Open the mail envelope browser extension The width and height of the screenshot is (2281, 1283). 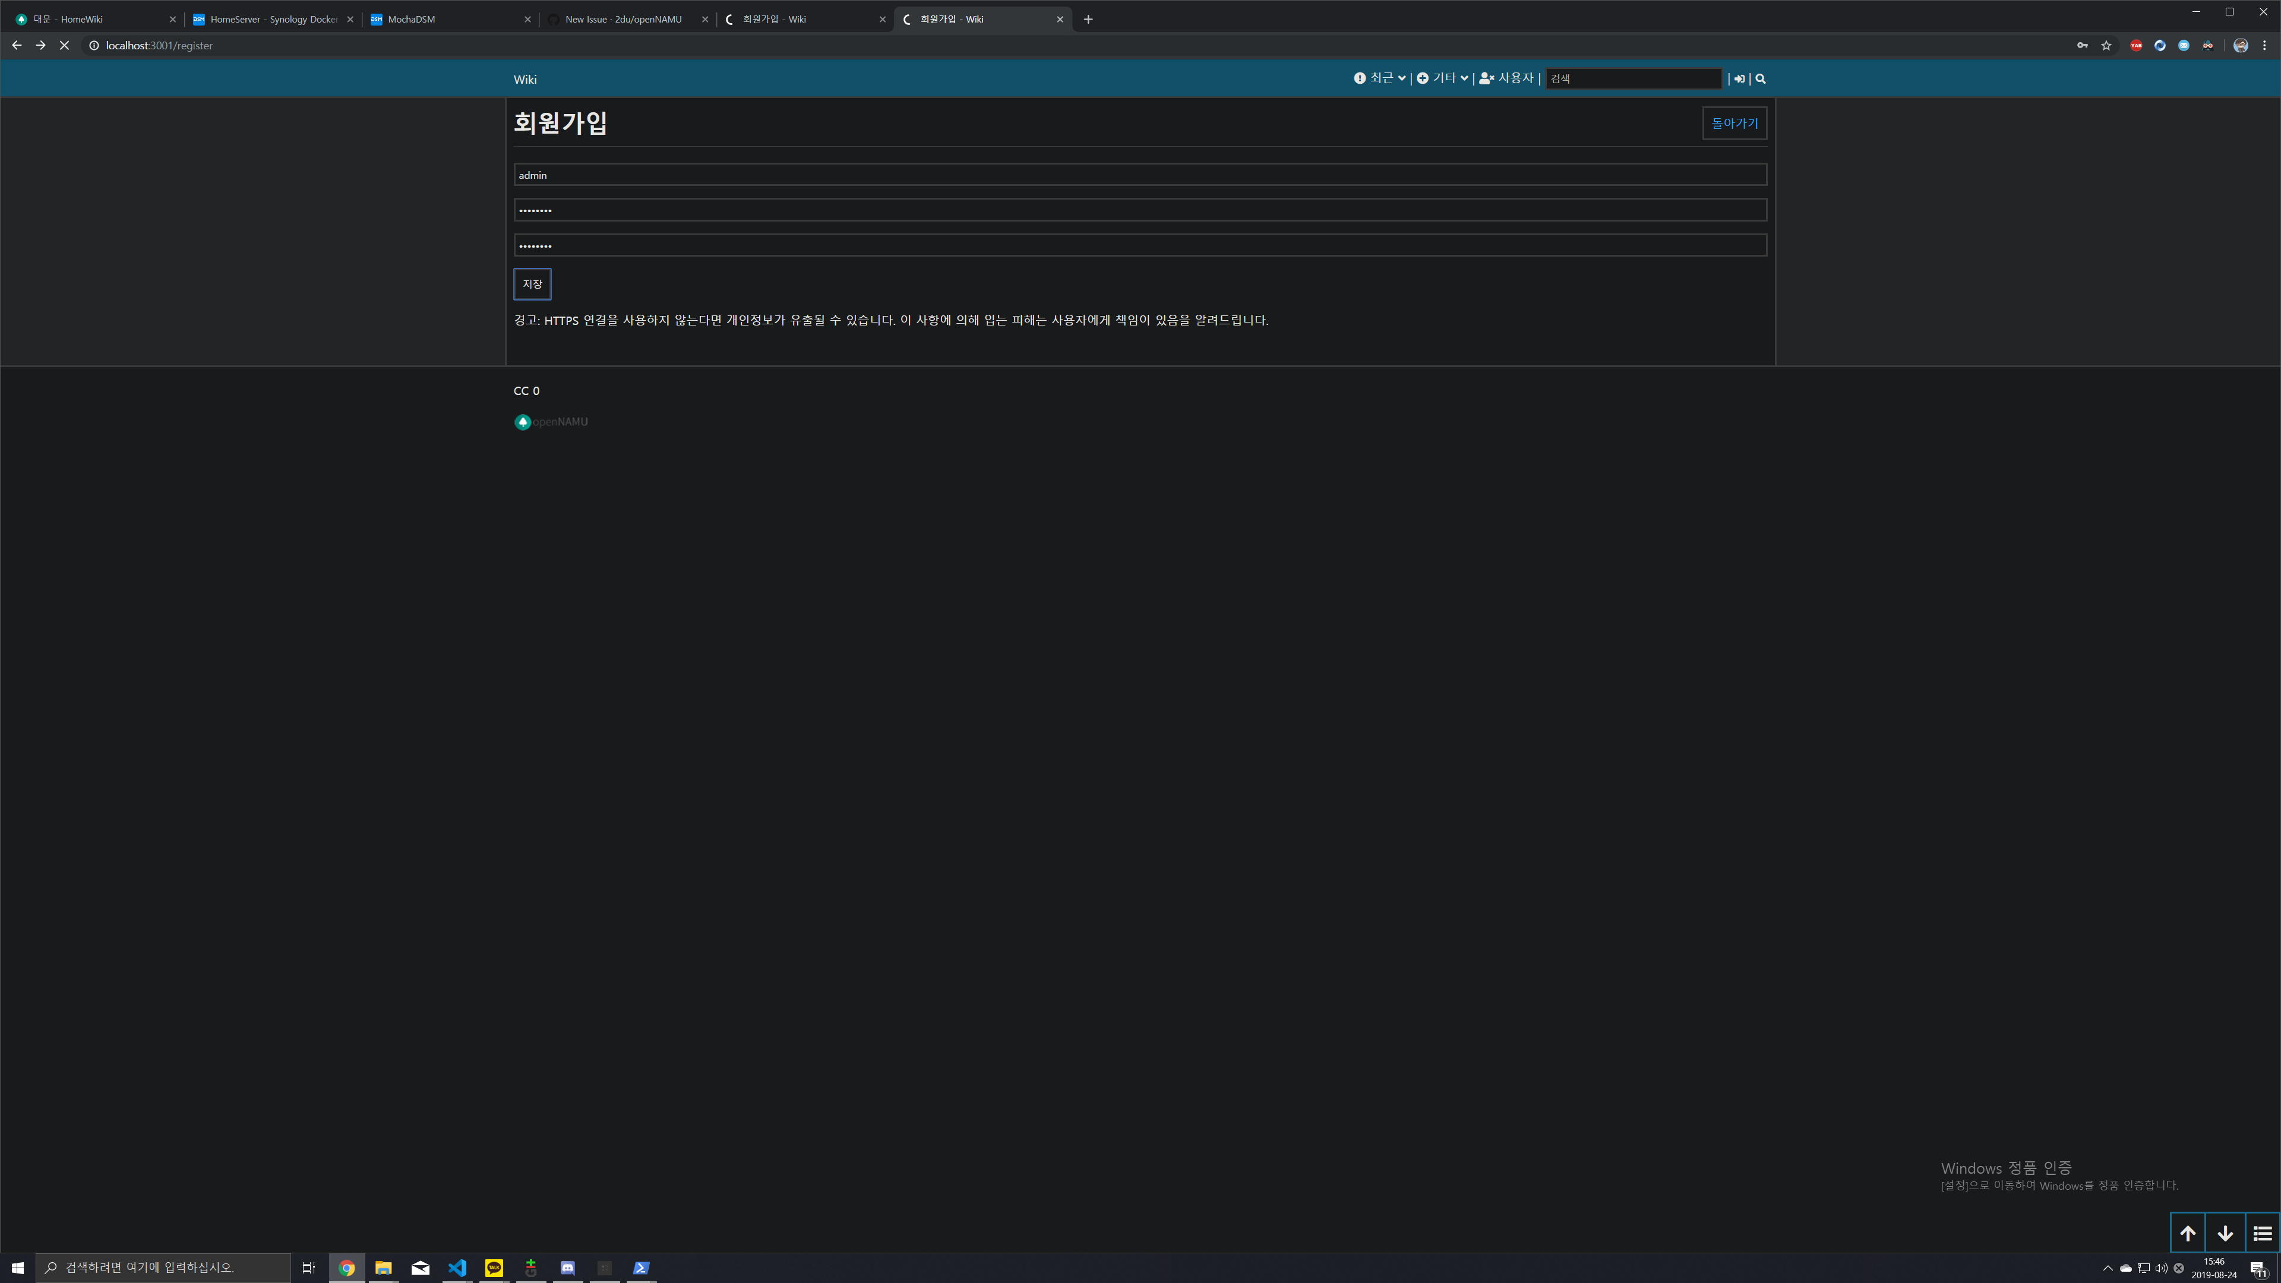2184,45
